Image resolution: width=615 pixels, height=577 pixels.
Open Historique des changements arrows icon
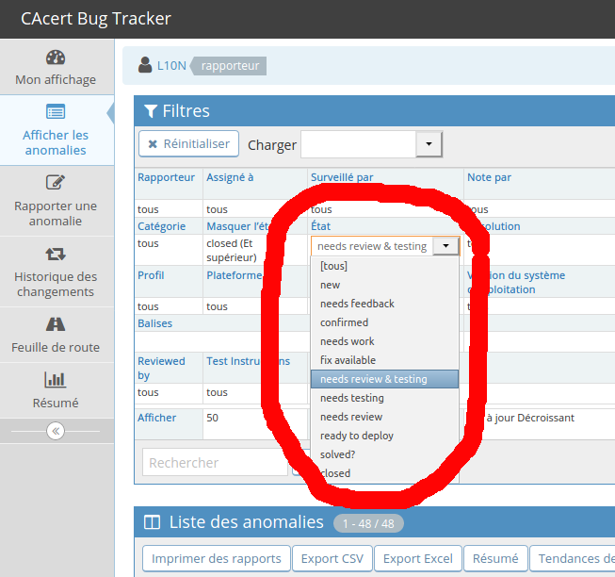click(x=56, y=254)
